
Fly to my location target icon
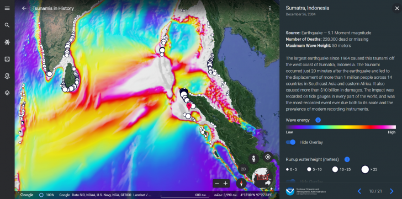[x=268, y=157]
